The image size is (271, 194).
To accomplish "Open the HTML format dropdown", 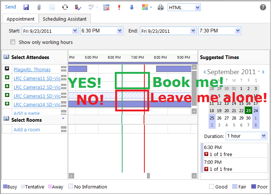I will click(197, 7).
